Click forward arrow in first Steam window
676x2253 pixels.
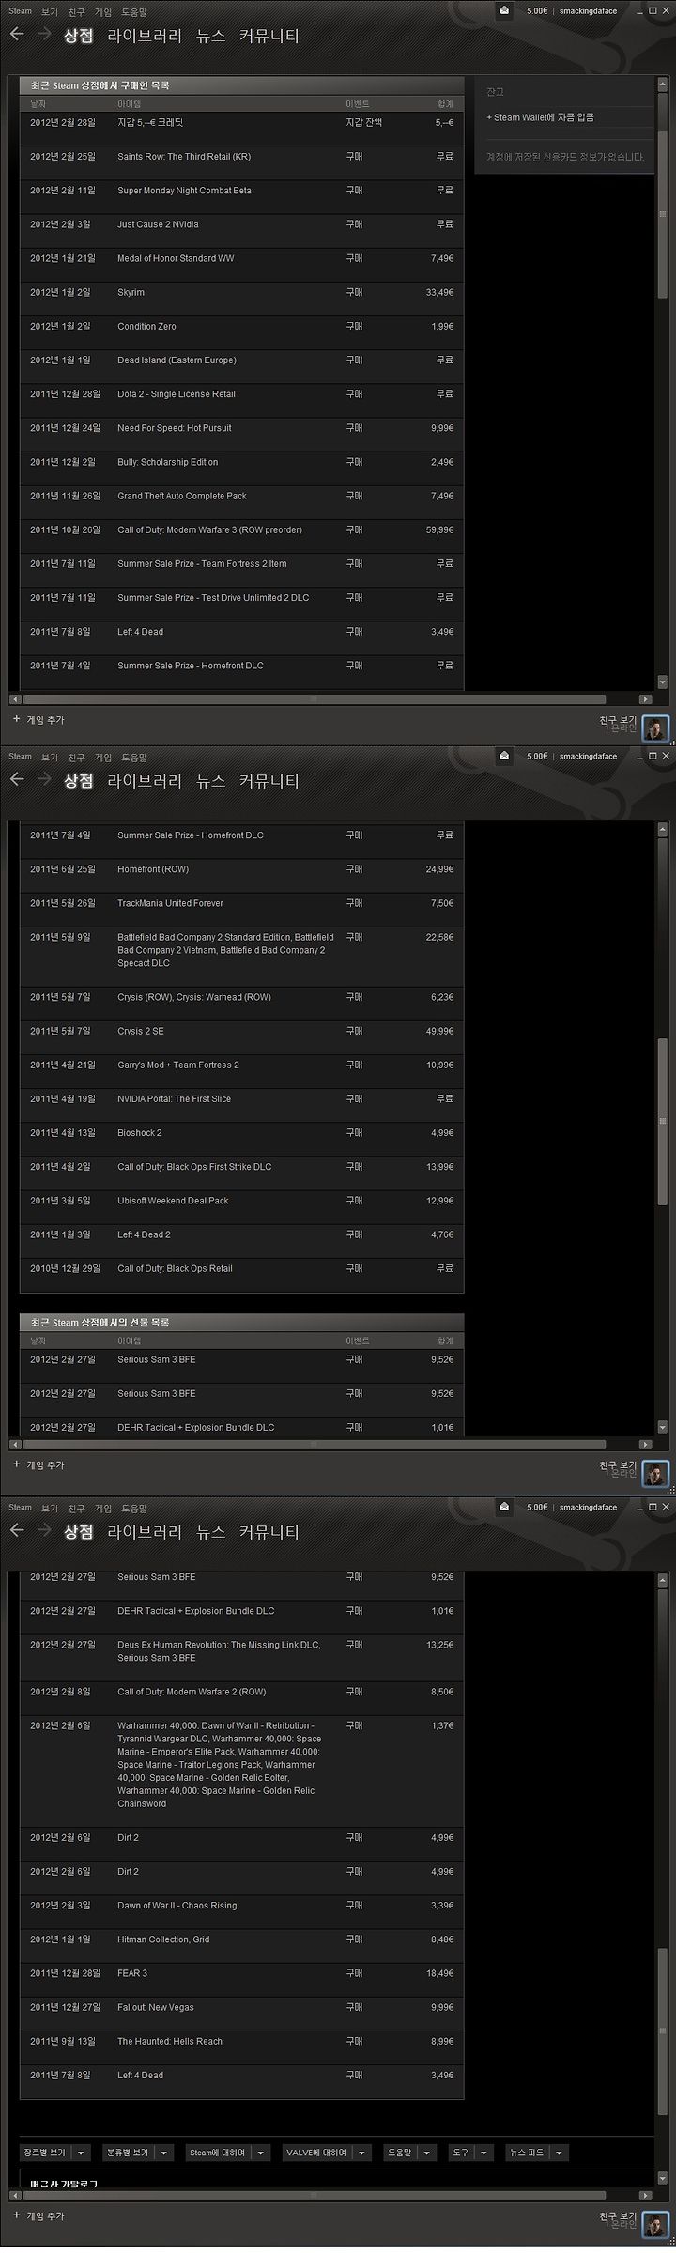pyautogui.click(x=44, y=35)
